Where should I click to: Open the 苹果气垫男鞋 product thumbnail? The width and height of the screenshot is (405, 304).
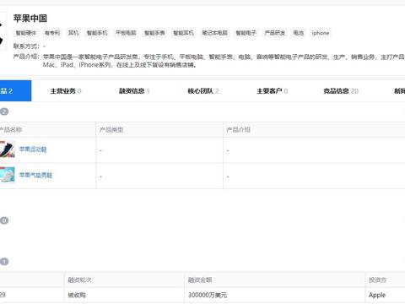pos(7,175)
